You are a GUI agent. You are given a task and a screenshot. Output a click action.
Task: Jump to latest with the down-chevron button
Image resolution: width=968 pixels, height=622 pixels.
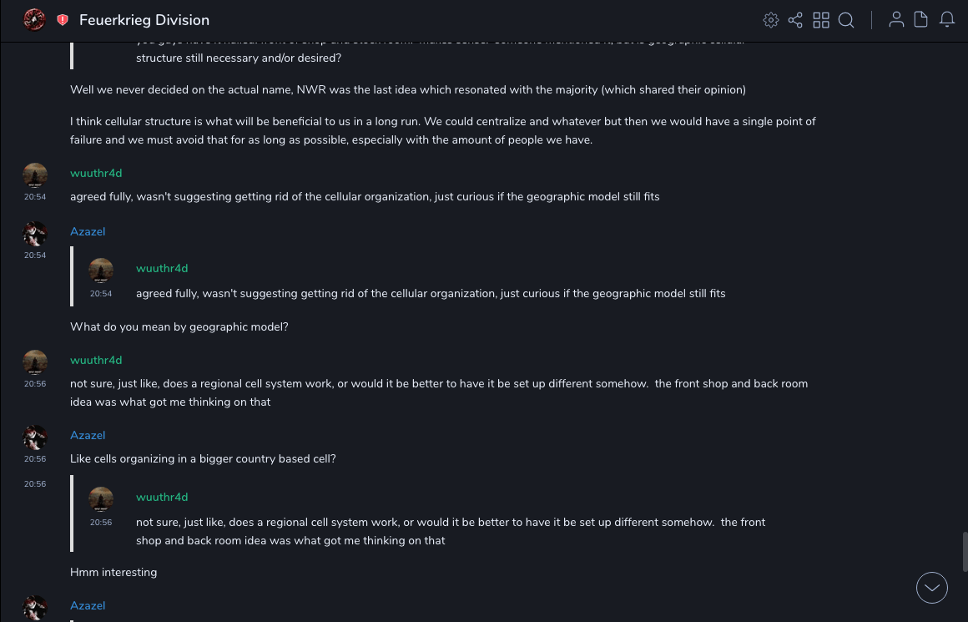pyautogui.click(x=932, y=588)
